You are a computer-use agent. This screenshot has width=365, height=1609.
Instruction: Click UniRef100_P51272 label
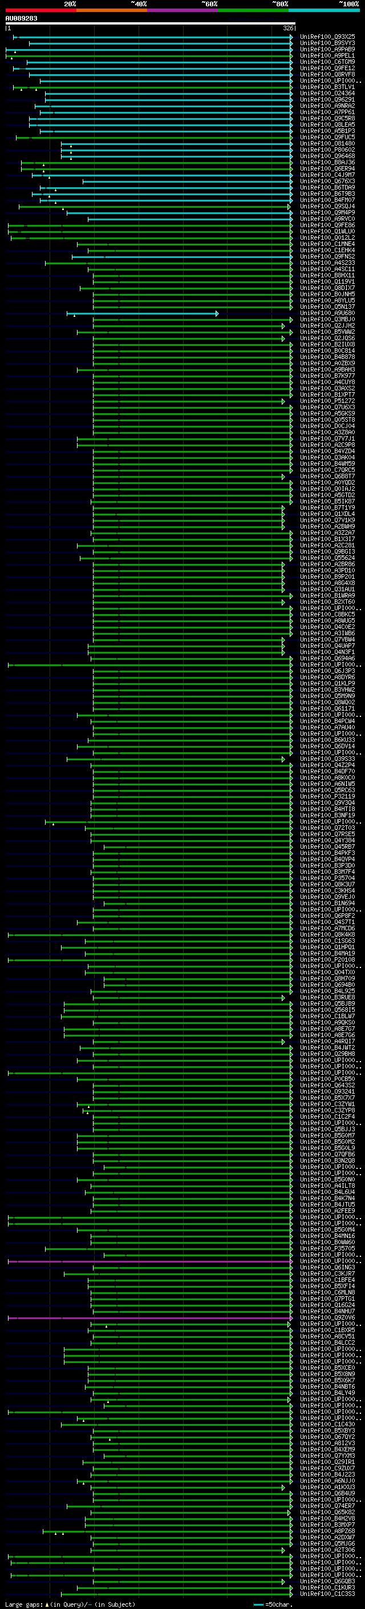327,401
